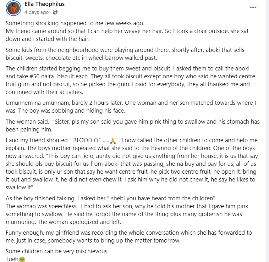Click the word "Tueh" at the post end

pyautogui.click(x=12, y=259)
